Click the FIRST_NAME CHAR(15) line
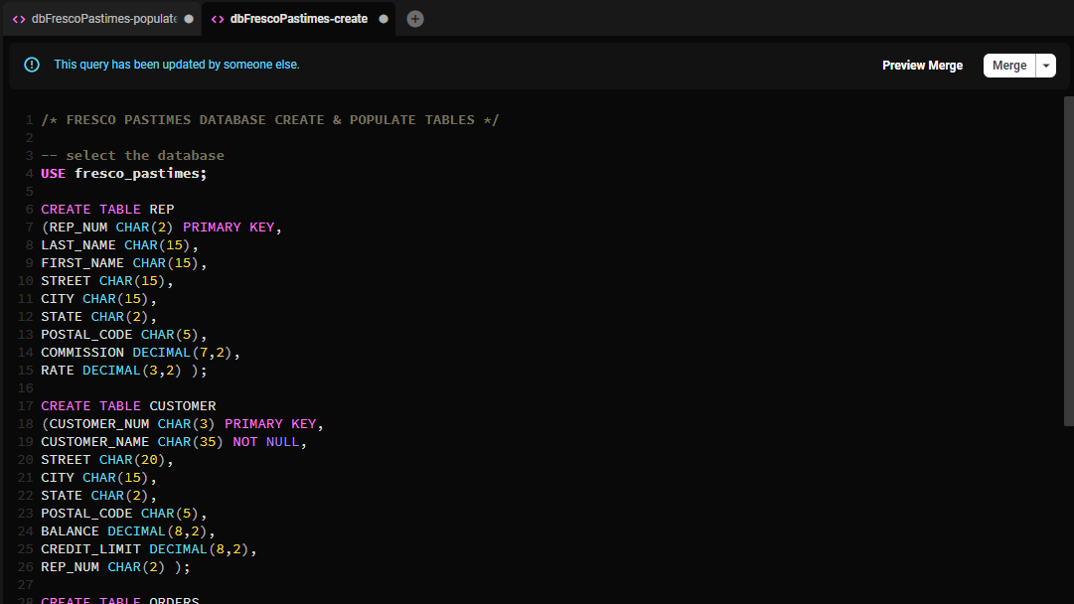This screenshot has width=1074, height=604. coord(124,263)
